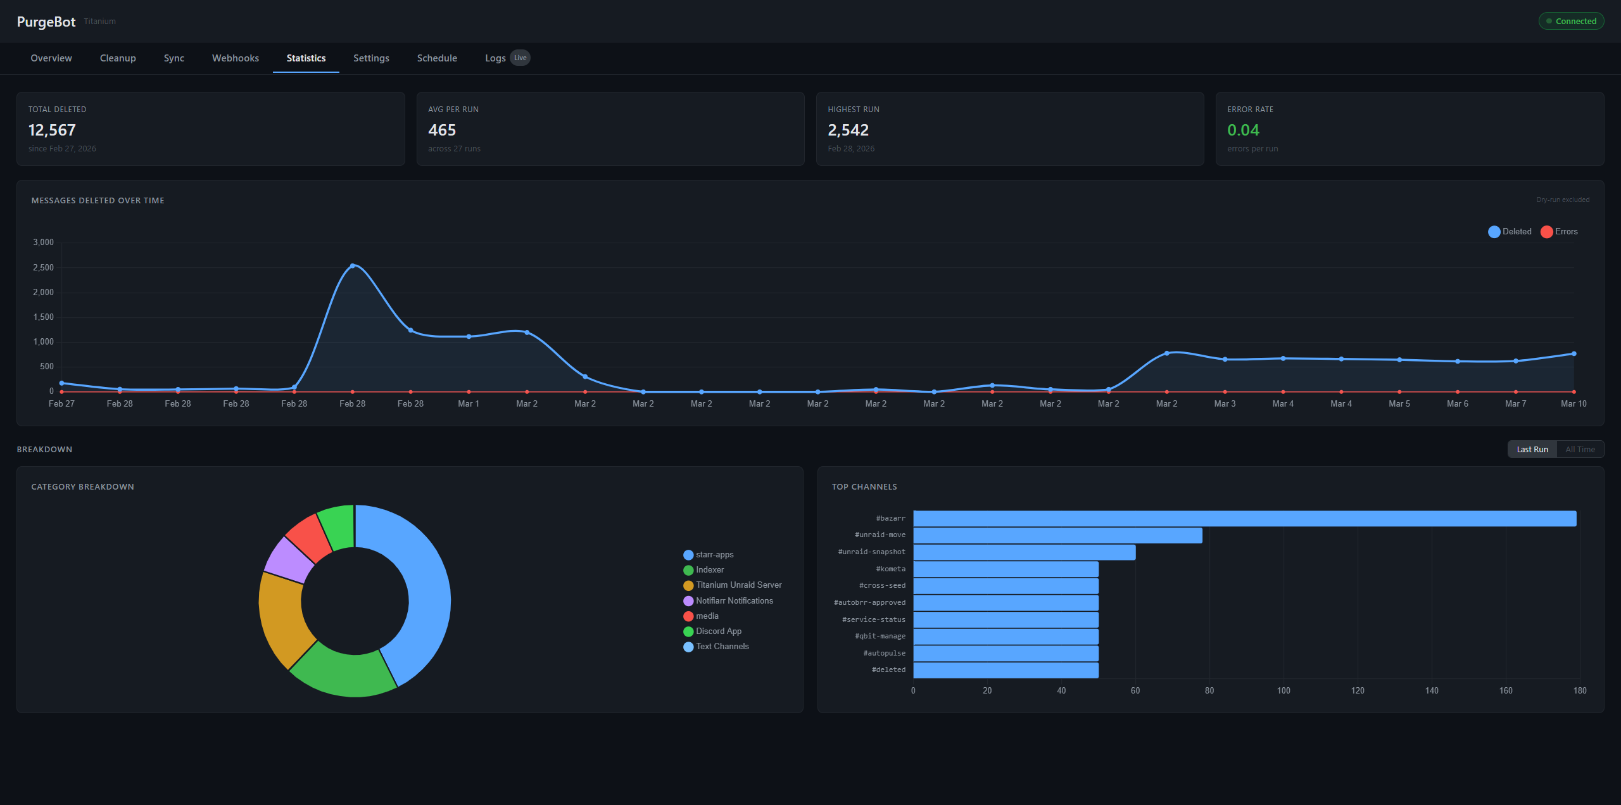1621x805 pixels.
Task: Select the Statistics tab
Action: [x=306, y=58]
